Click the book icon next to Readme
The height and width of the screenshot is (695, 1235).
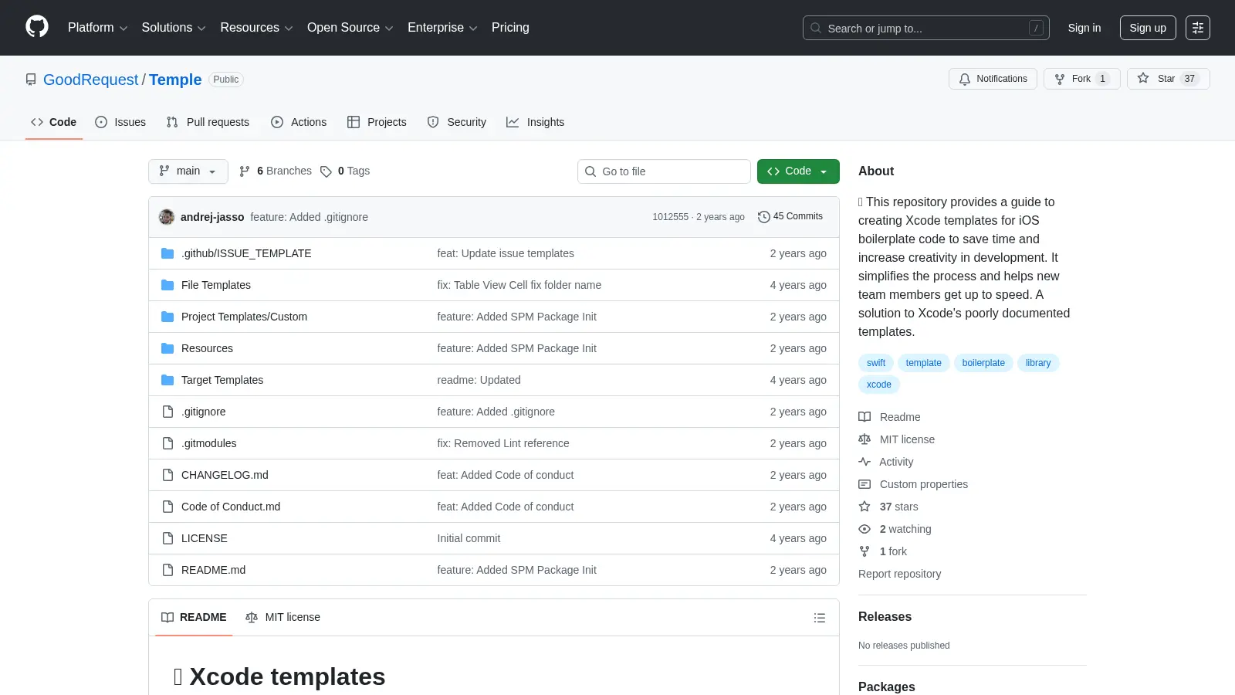point(864,417)
